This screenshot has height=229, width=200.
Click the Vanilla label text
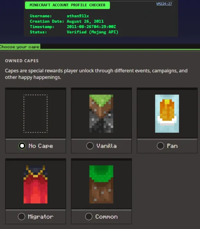(106, 146)
